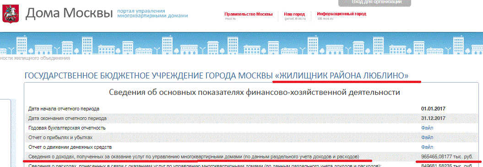This screenshot has width=483, height=167.
Task: Click the Сведения о доходах row label
Action: [x=194, y=157]
